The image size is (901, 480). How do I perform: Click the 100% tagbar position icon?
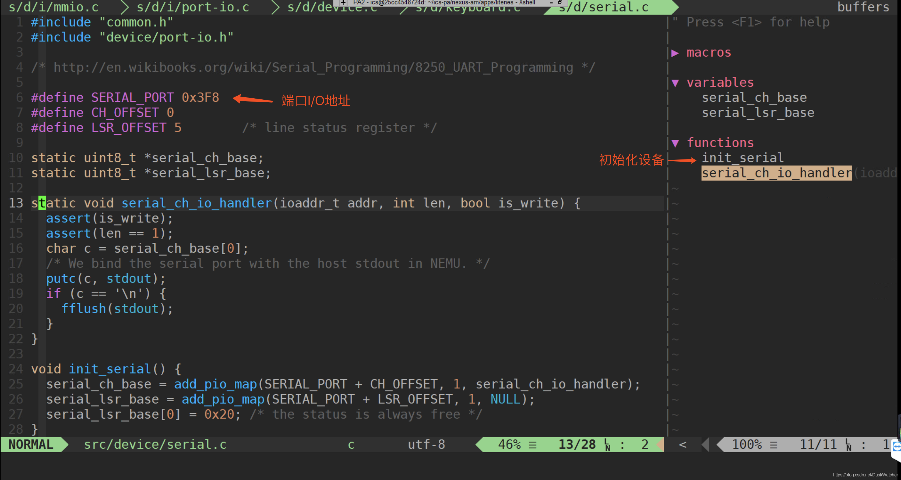pos(773,445)
